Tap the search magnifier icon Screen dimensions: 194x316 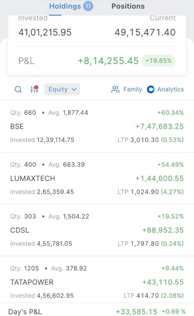pos(18,89)
